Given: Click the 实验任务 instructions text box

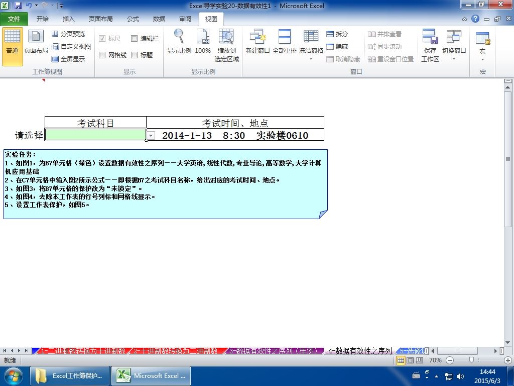Looking at the screenshot, I should point(166,184).
